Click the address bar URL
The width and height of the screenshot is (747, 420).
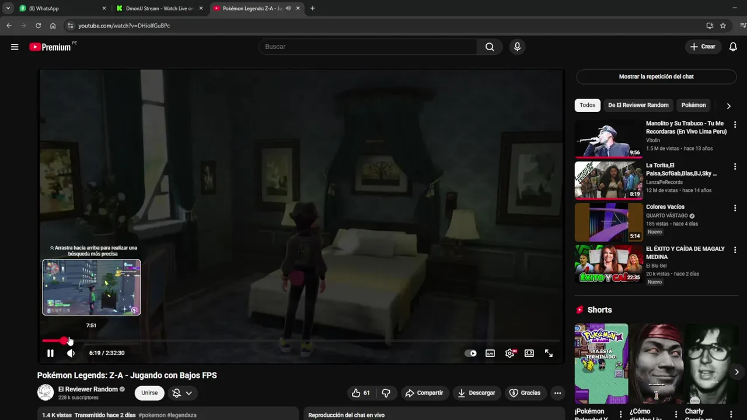[x=124, y=26]
